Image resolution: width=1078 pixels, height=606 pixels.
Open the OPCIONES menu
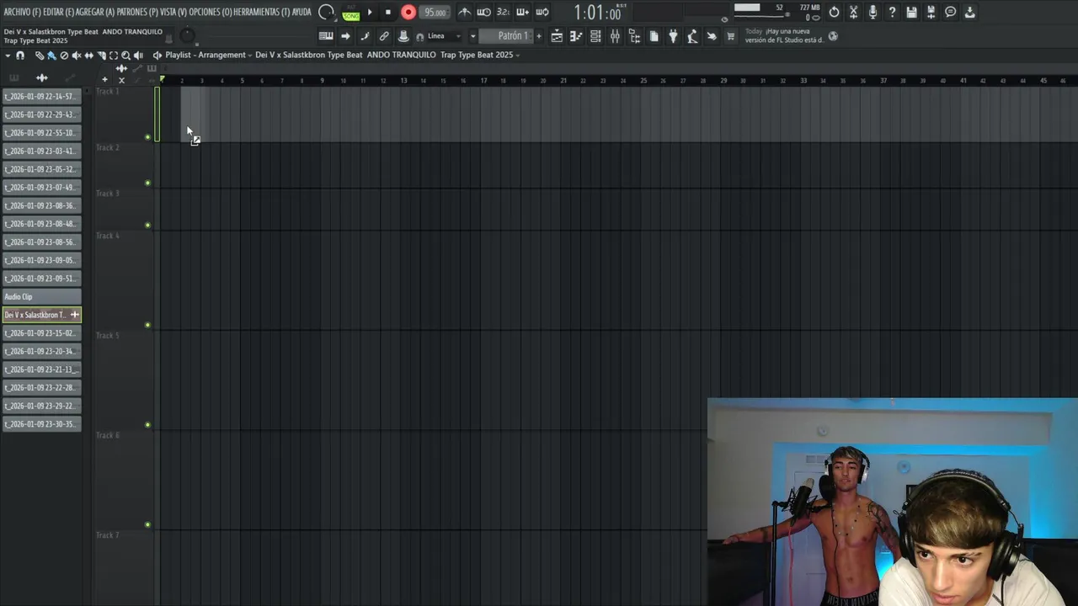pos(211,12)
